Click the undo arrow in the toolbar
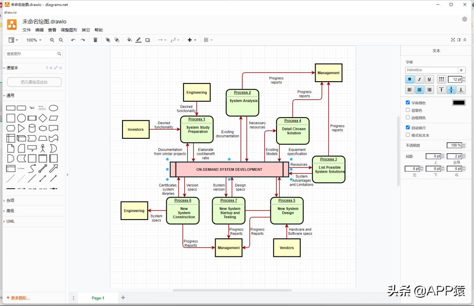Image resolution: width=474 pixels, height=306 pixels. [73, 40]
